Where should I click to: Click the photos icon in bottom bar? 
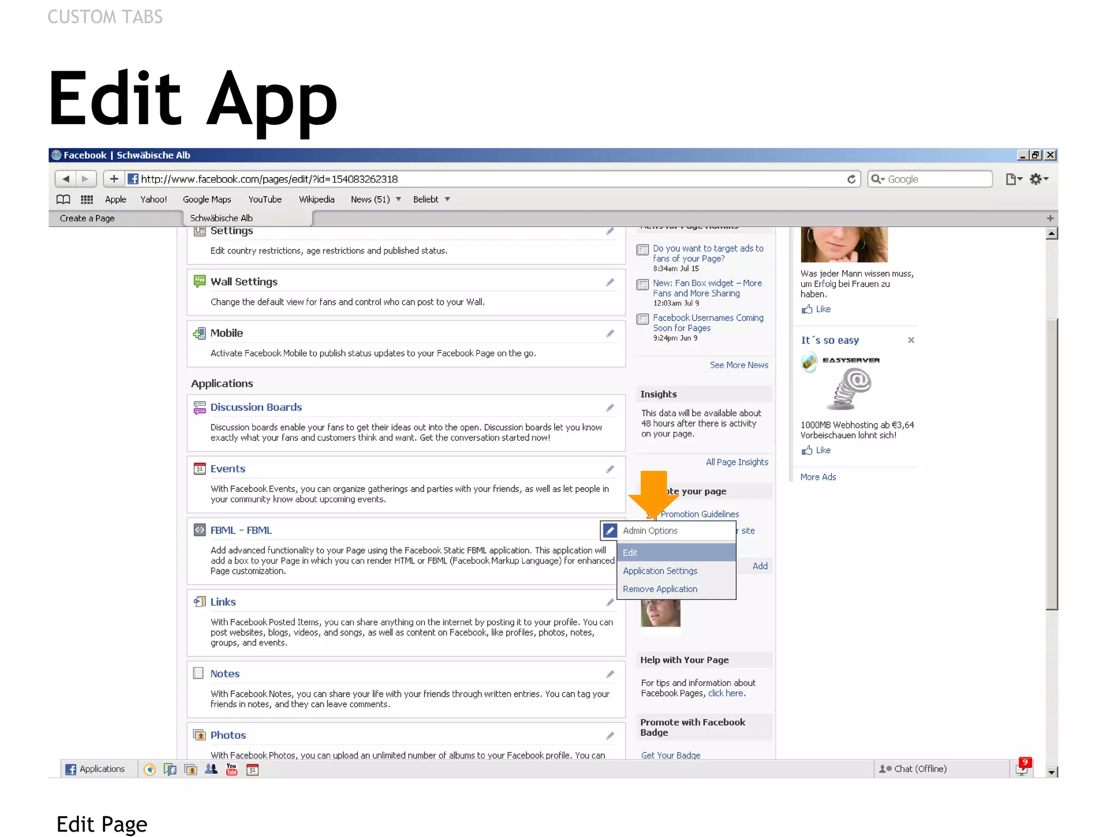point(191,769)
